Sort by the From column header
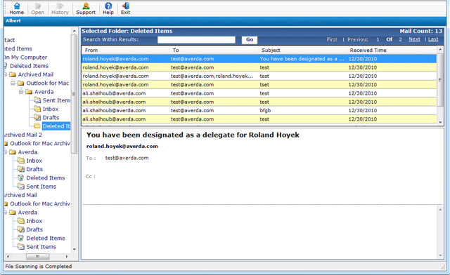 pyautogui.click(x=125, y=50)
